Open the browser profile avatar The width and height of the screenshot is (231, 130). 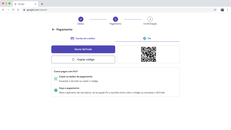click(x=222, y=10)
